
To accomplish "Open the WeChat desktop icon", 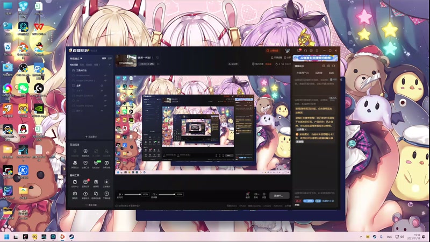I will [x=23, y=89].
